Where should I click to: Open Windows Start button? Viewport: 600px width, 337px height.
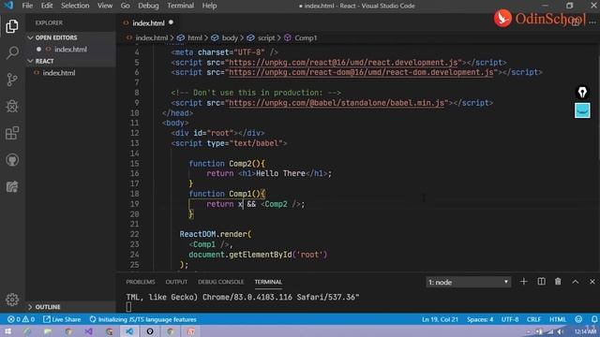[8, 331]
